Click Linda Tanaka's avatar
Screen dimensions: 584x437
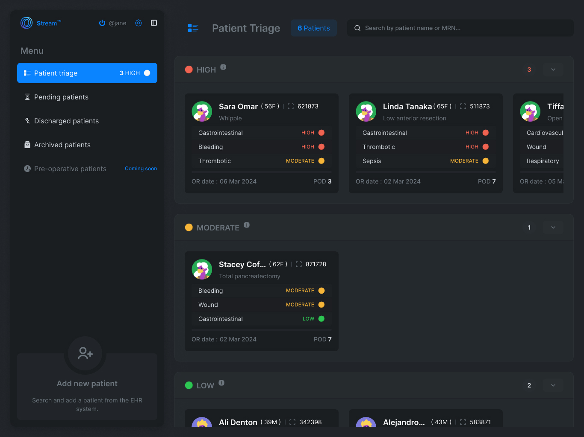(x=366, y=111)
